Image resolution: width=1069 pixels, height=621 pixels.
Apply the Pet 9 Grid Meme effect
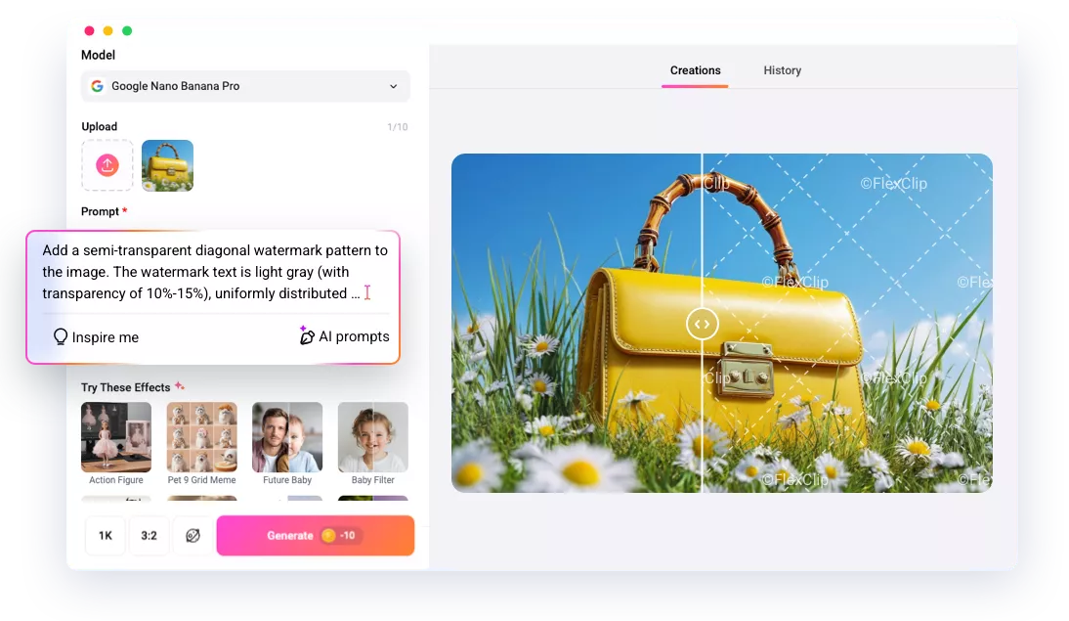coord(201,436)
